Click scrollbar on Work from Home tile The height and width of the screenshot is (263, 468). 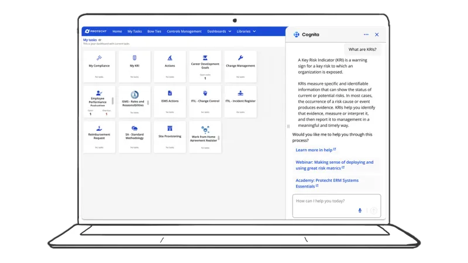pos(219,138)
